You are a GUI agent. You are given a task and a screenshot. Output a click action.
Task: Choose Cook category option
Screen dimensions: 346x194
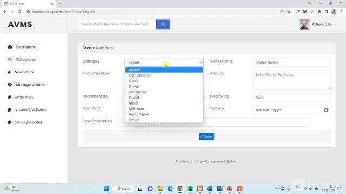coord(164,81)
